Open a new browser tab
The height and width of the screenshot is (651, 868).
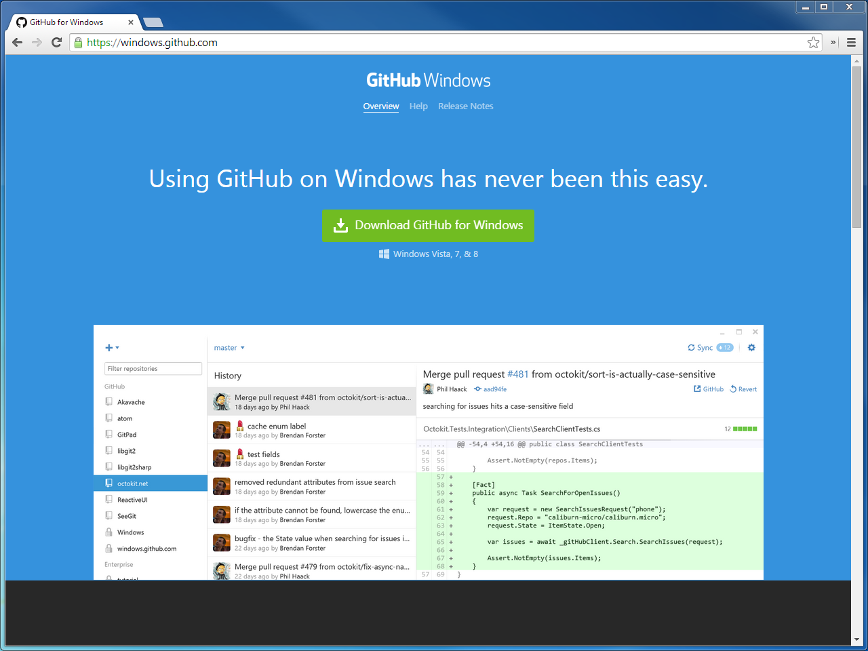153,22
